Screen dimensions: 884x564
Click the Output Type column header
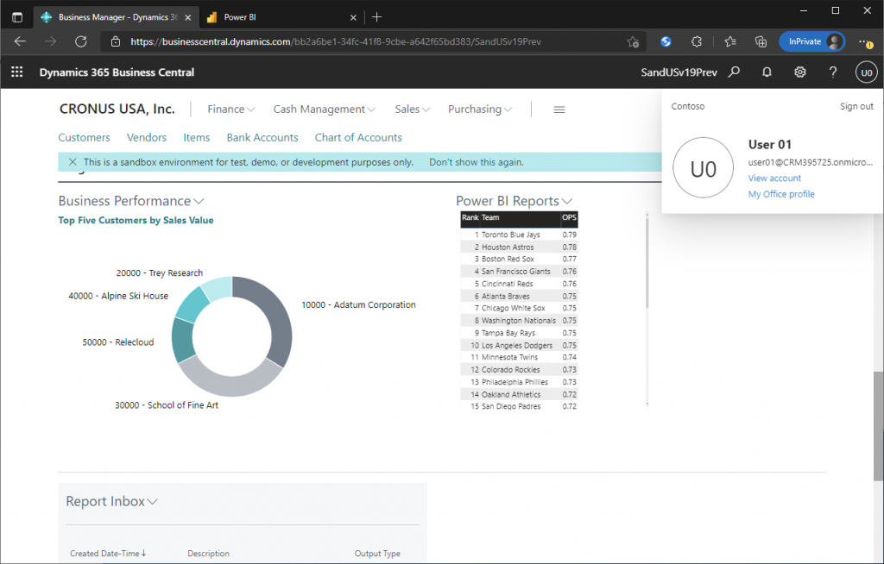[377, 554]
